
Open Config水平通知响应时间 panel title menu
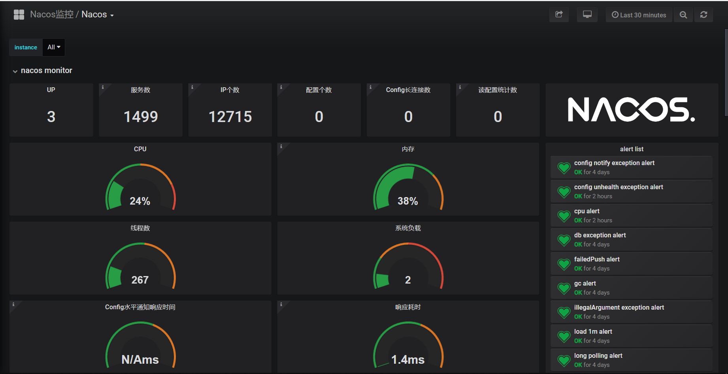coord(140,307)
